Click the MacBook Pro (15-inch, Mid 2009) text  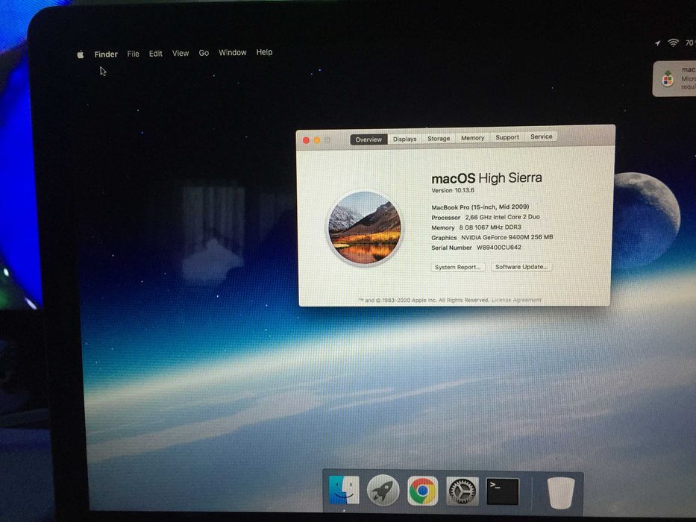(480, 207)
